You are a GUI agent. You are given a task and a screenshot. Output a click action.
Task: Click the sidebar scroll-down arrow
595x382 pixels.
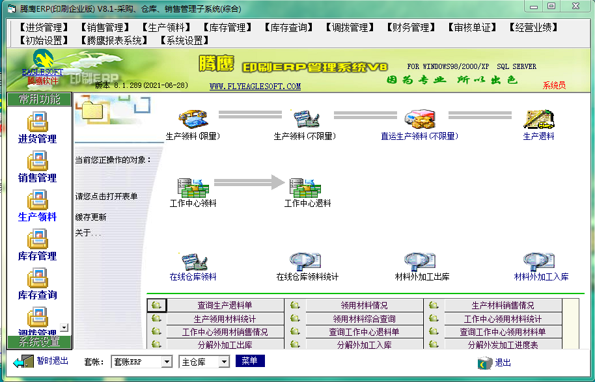click(64, 327)
